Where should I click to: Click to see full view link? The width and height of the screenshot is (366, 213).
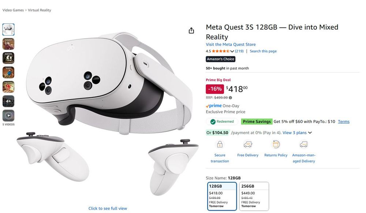click(x=108, y=208)
